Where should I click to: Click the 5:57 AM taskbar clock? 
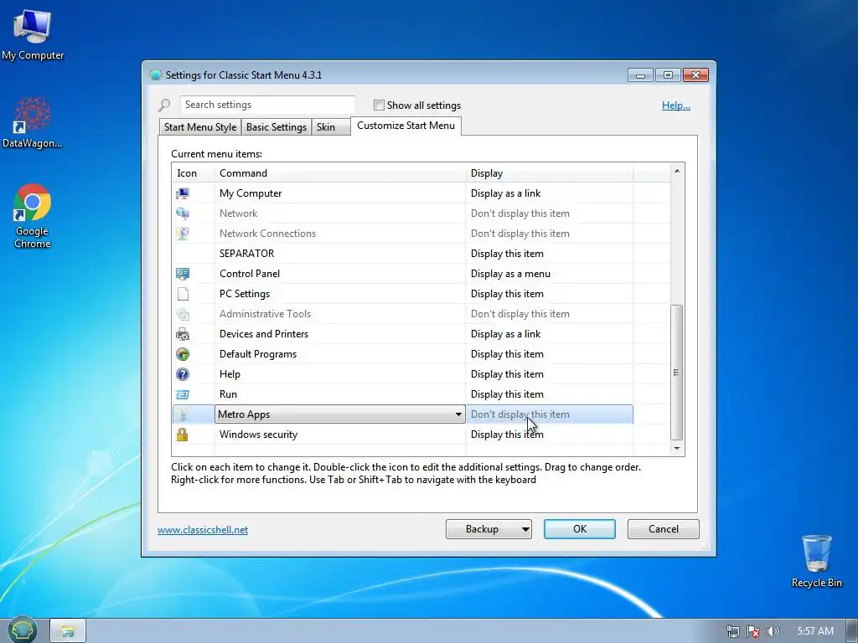815,631
